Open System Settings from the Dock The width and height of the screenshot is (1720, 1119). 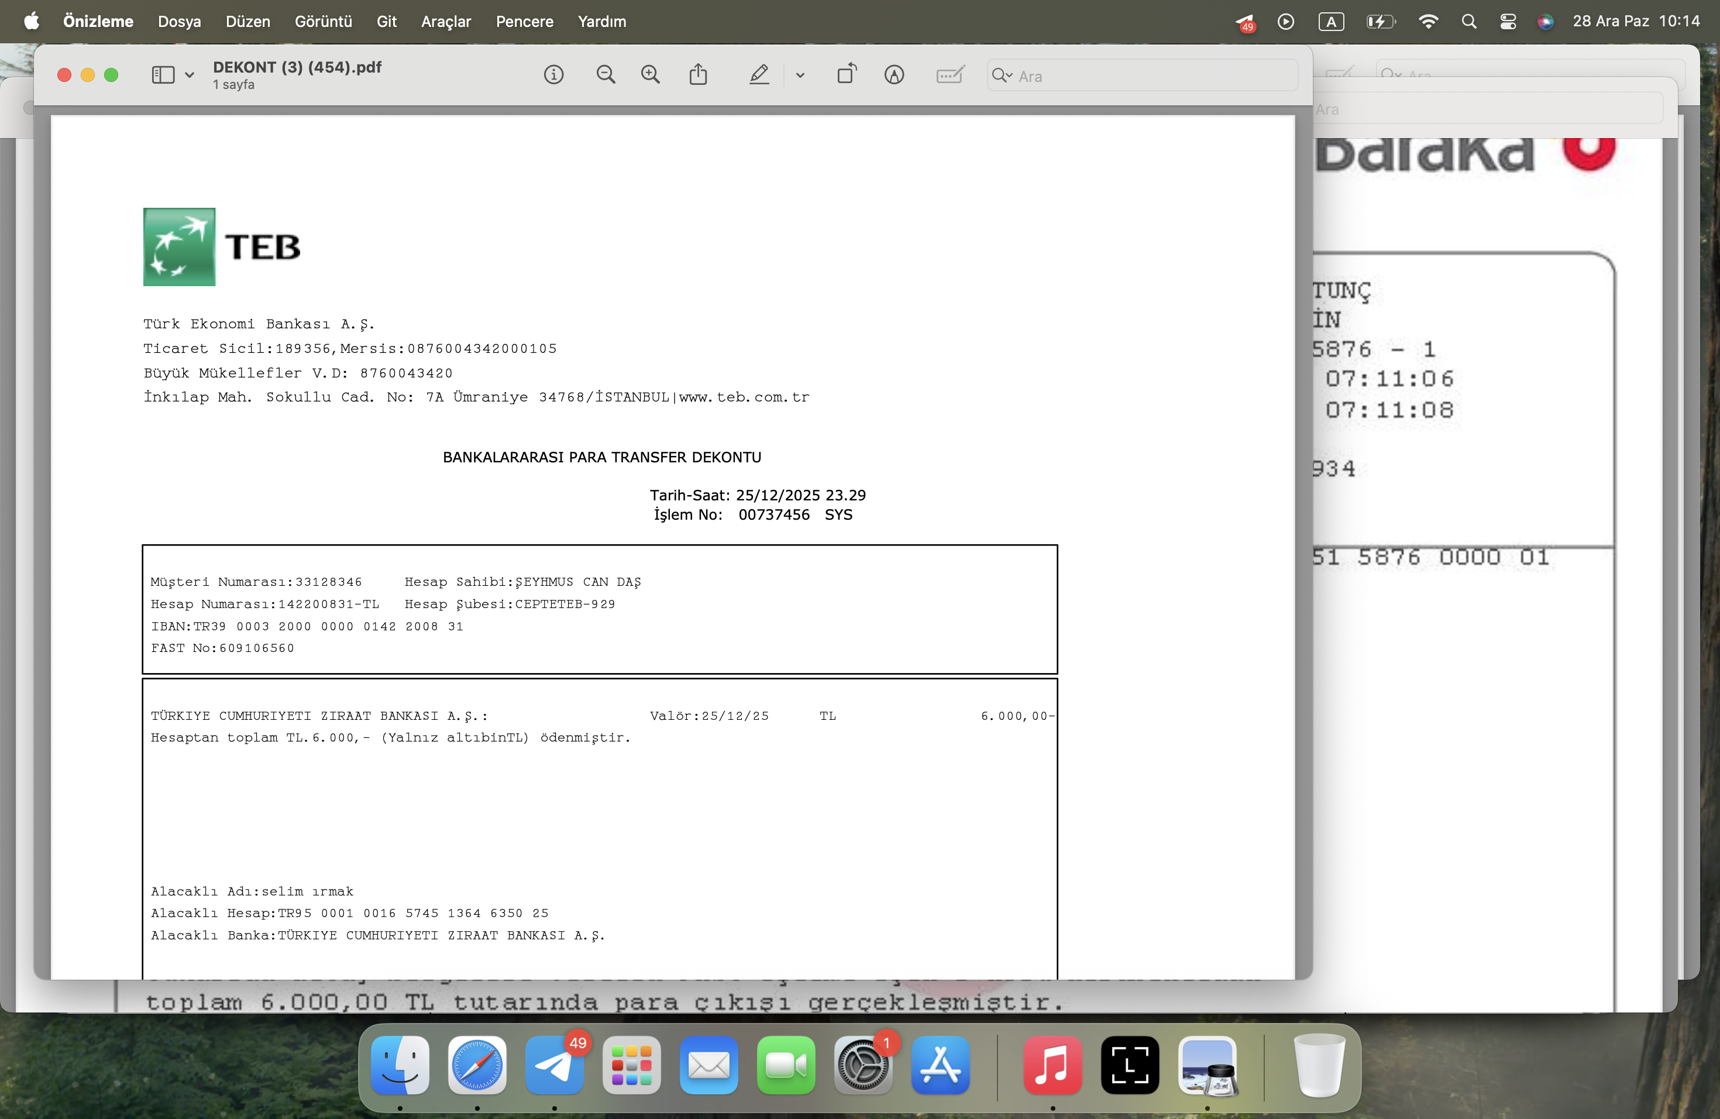[x=863, y=1065]
